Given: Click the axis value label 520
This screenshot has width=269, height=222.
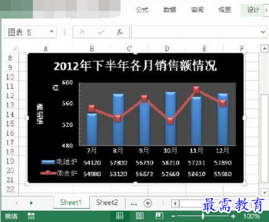Looking at the screenshot, I should 67,125.
